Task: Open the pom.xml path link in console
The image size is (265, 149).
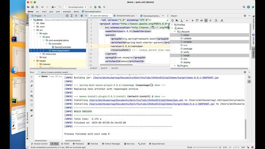Action: coord(136,100)
